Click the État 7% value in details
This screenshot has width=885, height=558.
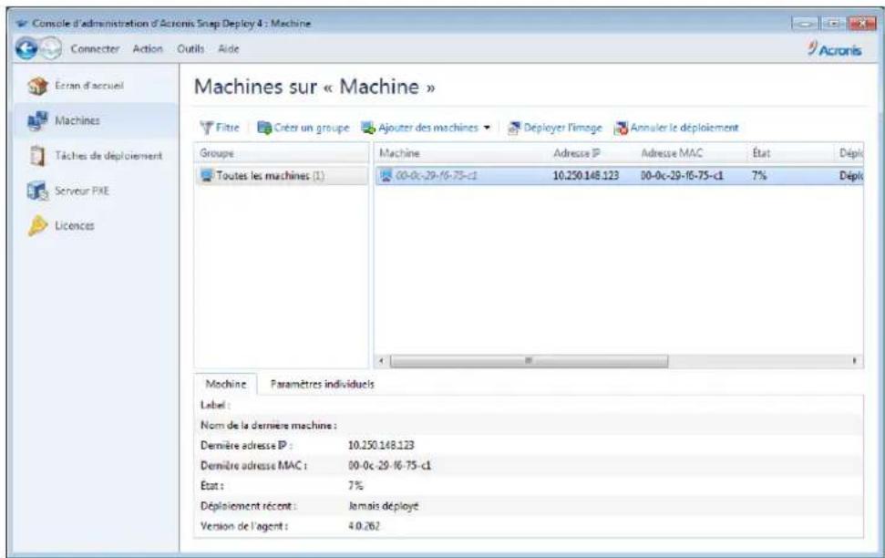[355, 486]
